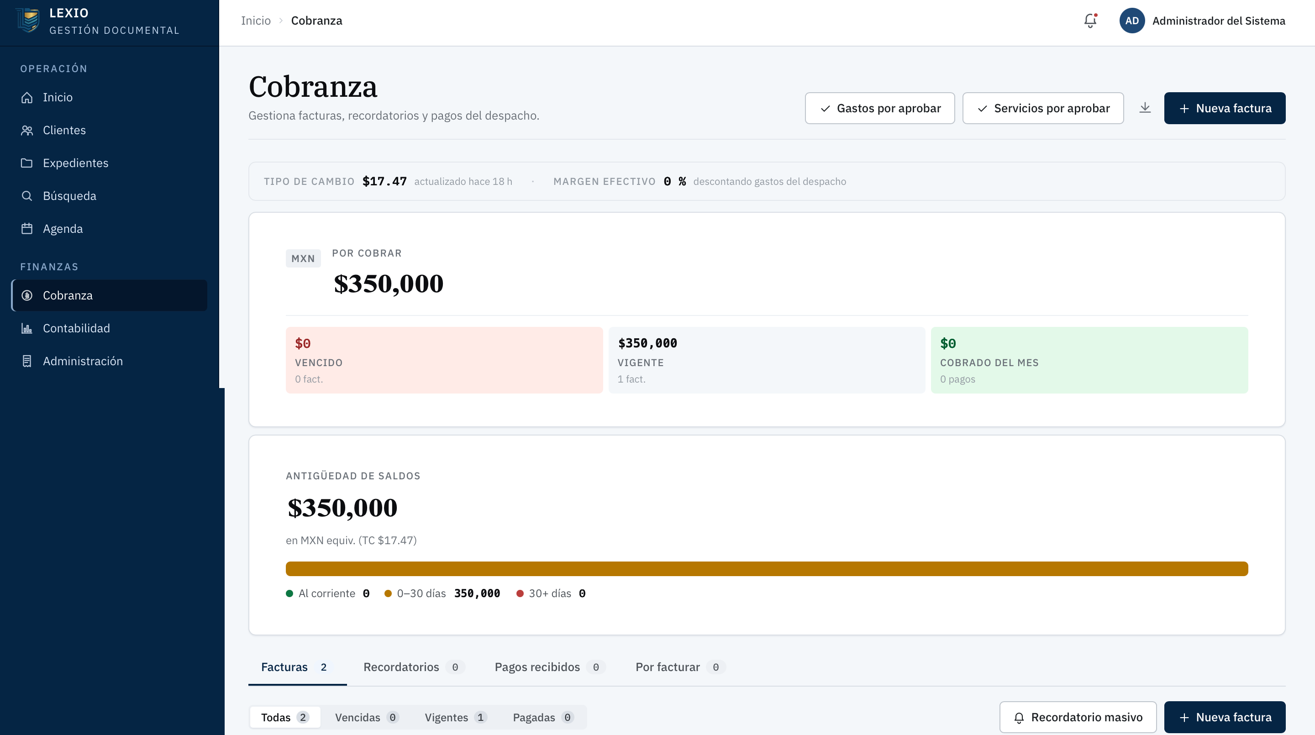The image size is (1315, 735).
Task: Click the orange aging balance bar
Action: click(767, 569)
